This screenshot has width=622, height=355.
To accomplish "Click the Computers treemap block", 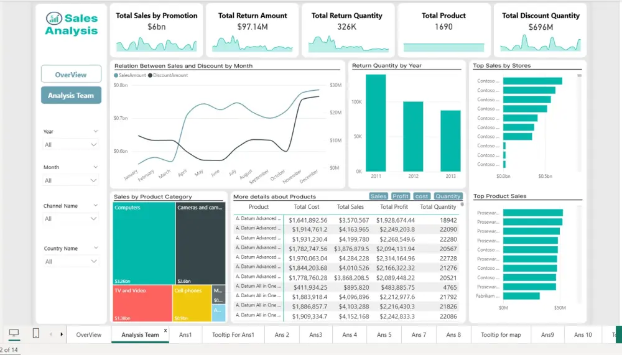I will 144,243.
